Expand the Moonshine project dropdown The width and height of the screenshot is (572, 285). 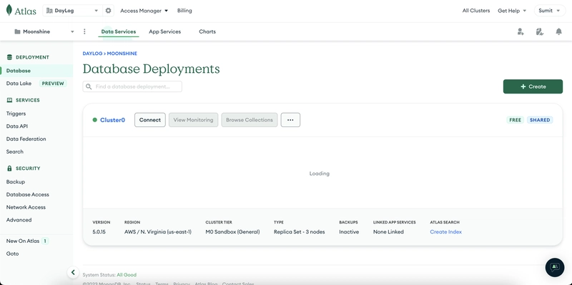[72, 31]
